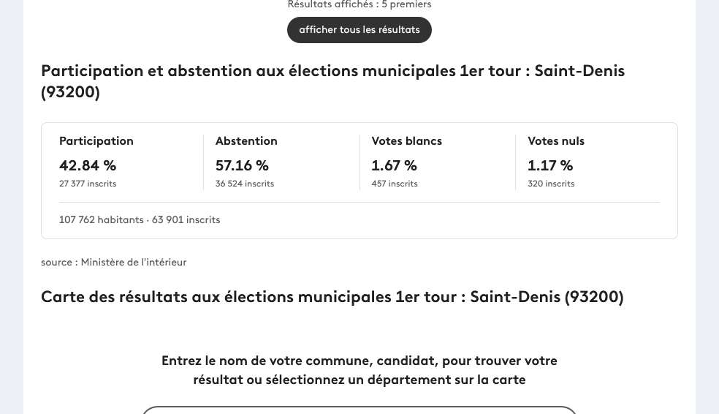Viewport: 719px width, 414px height.
Task: Click the 1.17 % null votes value
Action: click(x=550, y=165)
